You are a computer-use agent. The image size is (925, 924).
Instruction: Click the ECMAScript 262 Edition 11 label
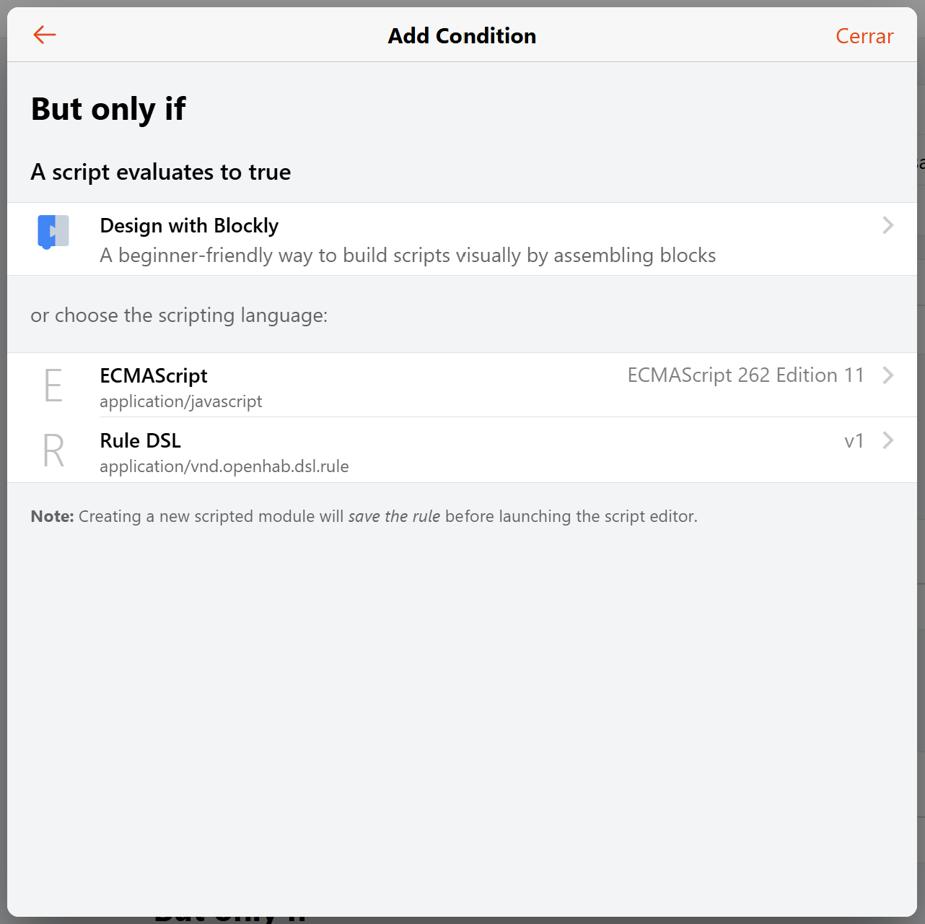pos(745,375)
